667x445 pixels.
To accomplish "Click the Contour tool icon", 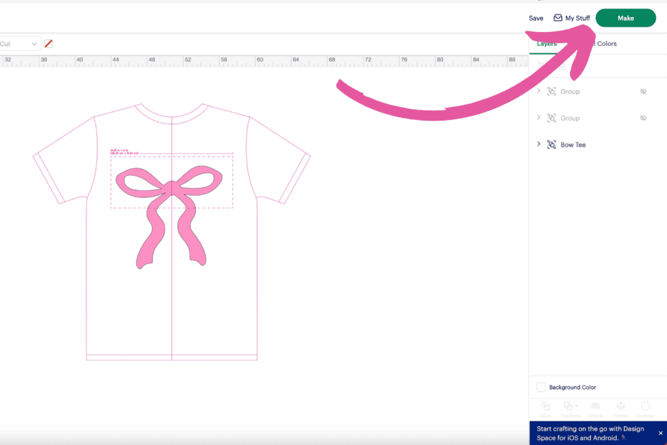I will click(x=645, y=407).
